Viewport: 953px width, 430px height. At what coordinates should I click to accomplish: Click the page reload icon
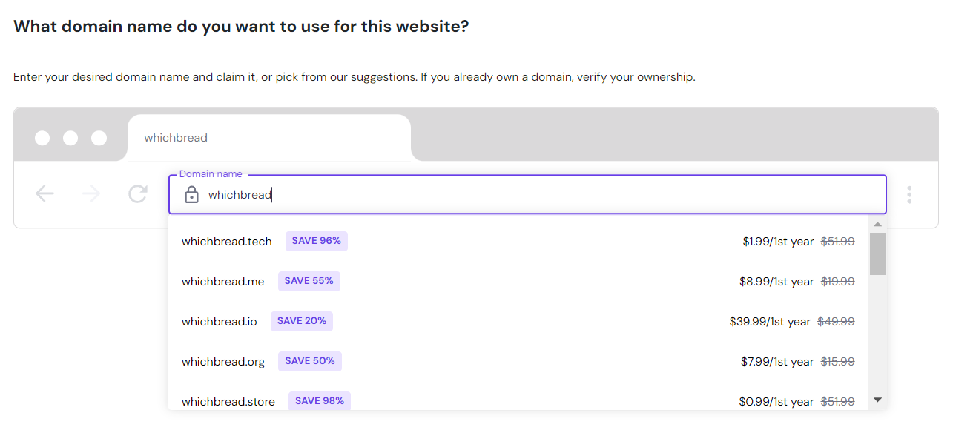coord(137,193)
